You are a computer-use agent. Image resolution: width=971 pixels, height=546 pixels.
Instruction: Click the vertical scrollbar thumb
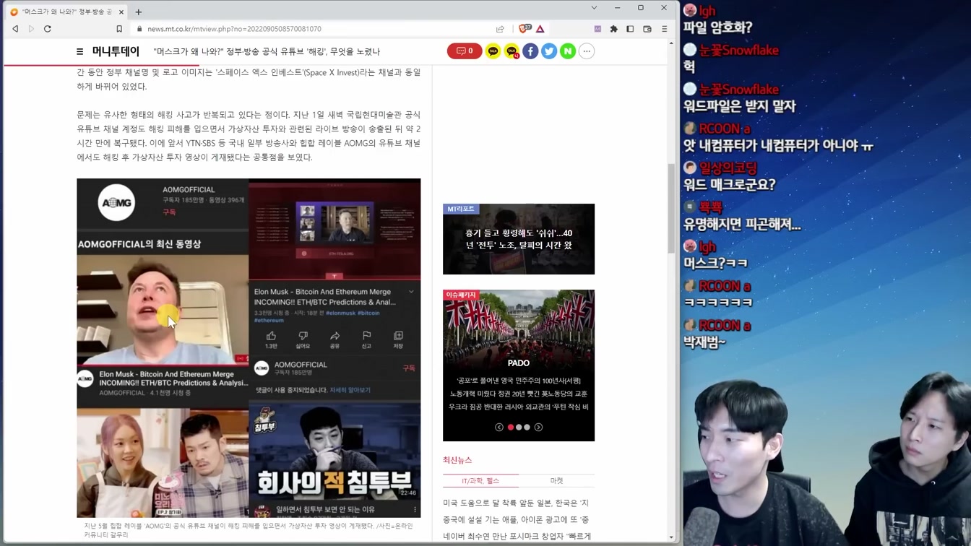[671, 208]
